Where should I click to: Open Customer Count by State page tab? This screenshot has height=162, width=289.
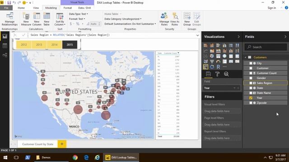[x=37, y=144]
